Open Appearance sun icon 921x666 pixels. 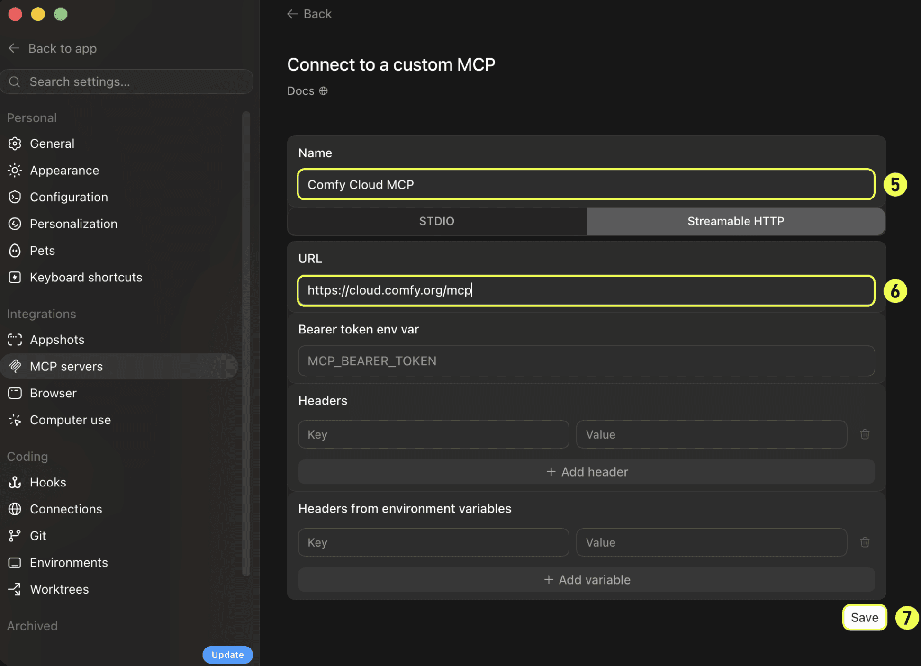15,171
